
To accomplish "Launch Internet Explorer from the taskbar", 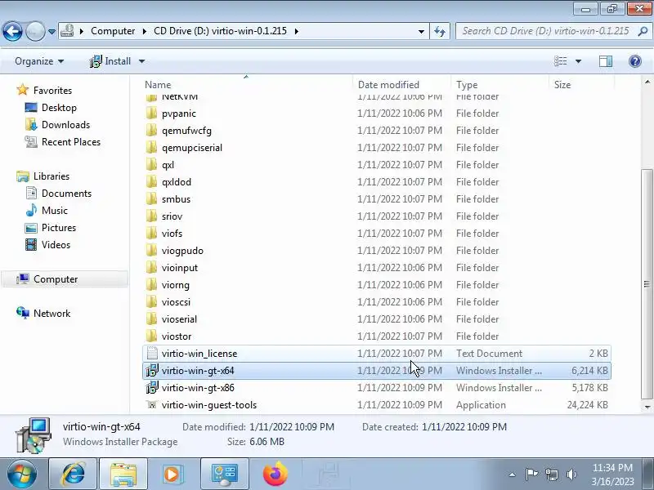I will pos(73,474).
